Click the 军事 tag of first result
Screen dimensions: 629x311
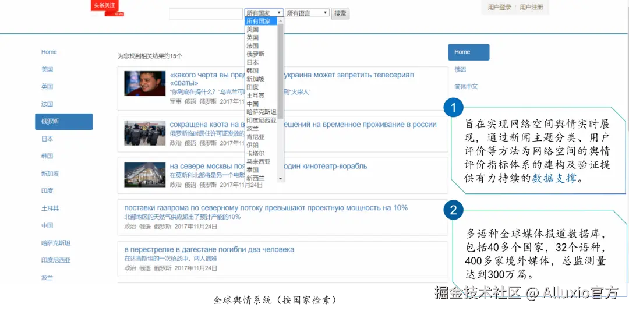176,101
